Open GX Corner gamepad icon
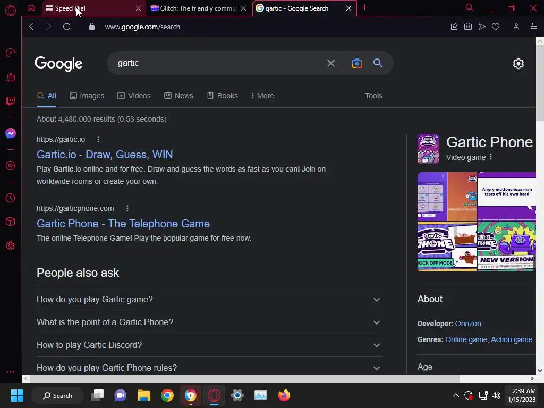Image resolution: width=544 pixels, height=408 pixels. click(x=31, y=8)
